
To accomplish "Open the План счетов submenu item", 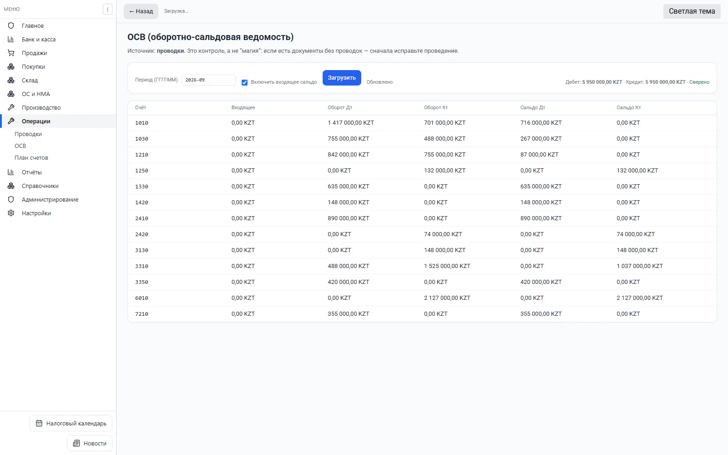I will pos(31,157).
